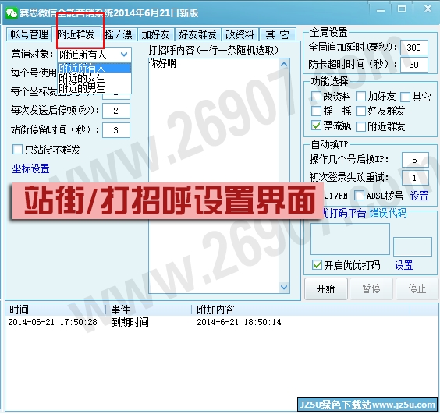The height and width of the screenshot is (414, 440).
Task: Click the greeting text line 你好啊
Action: [x=162, y=64]
